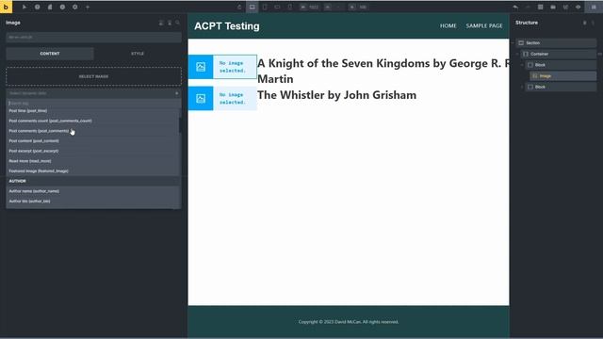Screen dimensions: 603x339
Task: Collapse the Section tree arrow
Action: 513,43
